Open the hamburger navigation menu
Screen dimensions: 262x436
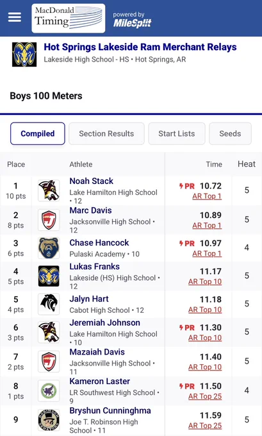click(15, 17)
